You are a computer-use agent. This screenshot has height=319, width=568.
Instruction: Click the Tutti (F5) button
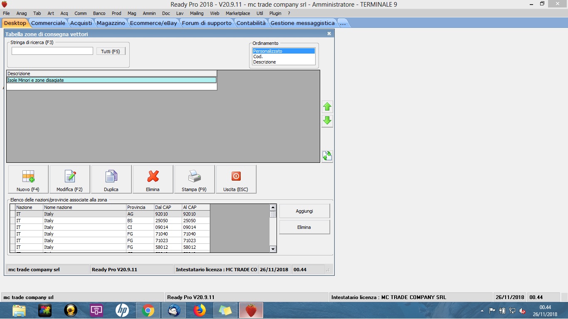click(x=111, y=52)
